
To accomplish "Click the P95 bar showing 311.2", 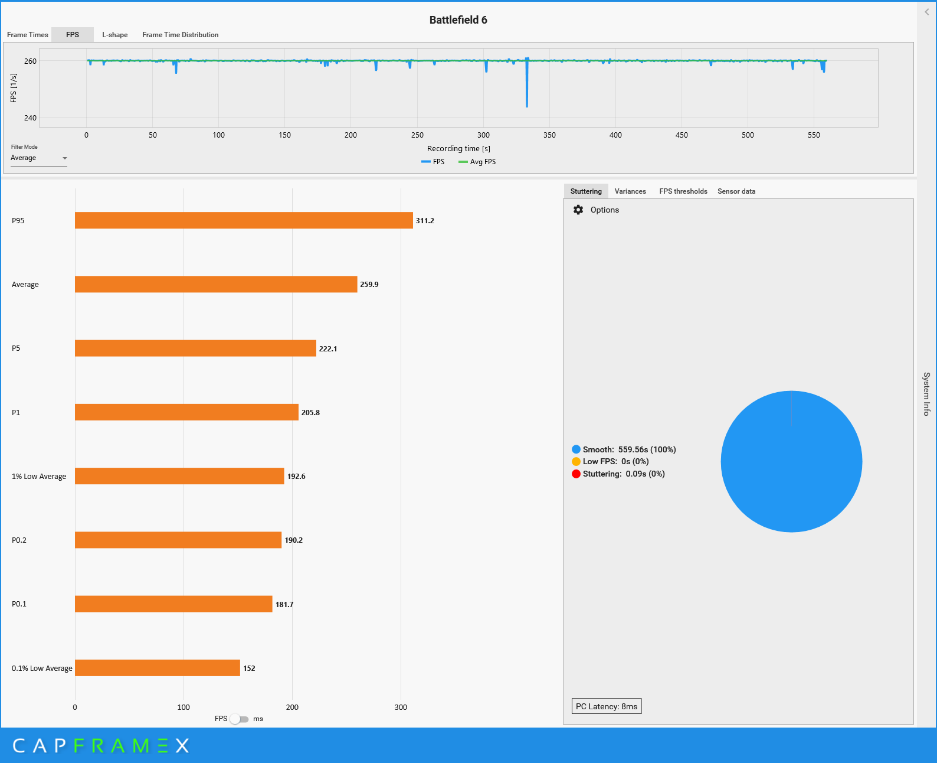I will [x=244, y=220].
